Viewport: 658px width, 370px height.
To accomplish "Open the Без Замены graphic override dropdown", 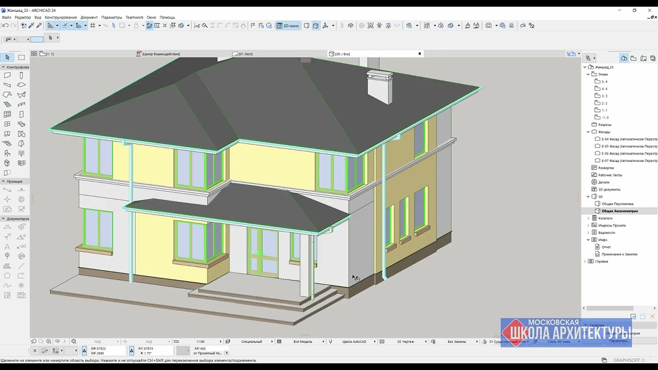I will (456, 341).
